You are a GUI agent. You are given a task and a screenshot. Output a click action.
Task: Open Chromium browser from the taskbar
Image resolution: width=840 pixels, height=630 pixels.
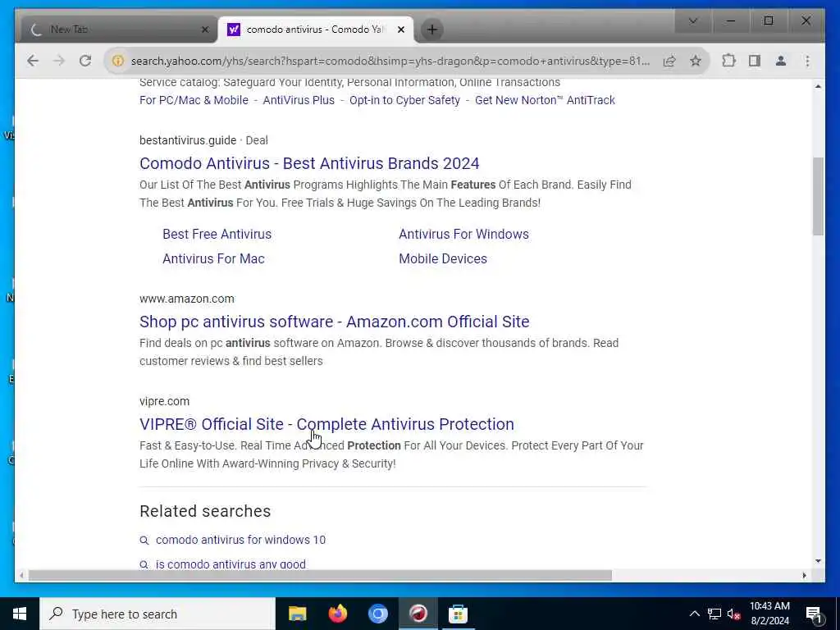(377, 614)
